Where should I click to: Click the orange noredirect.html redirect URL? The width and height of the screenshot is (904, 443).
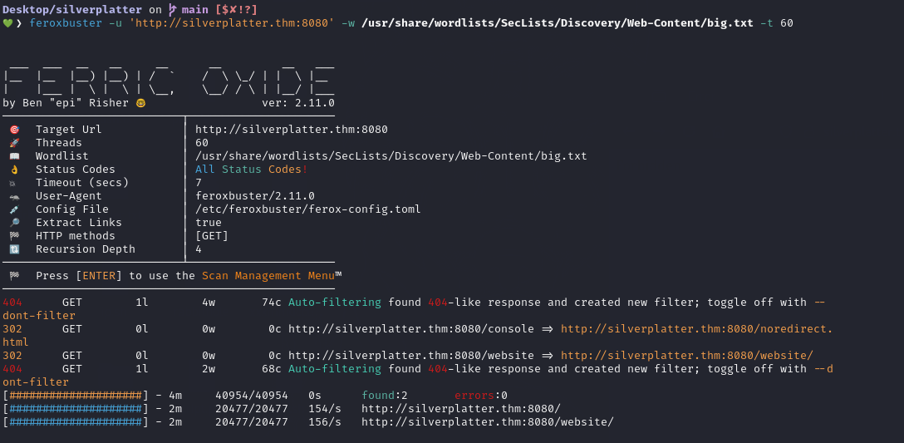tap(696, 329)
